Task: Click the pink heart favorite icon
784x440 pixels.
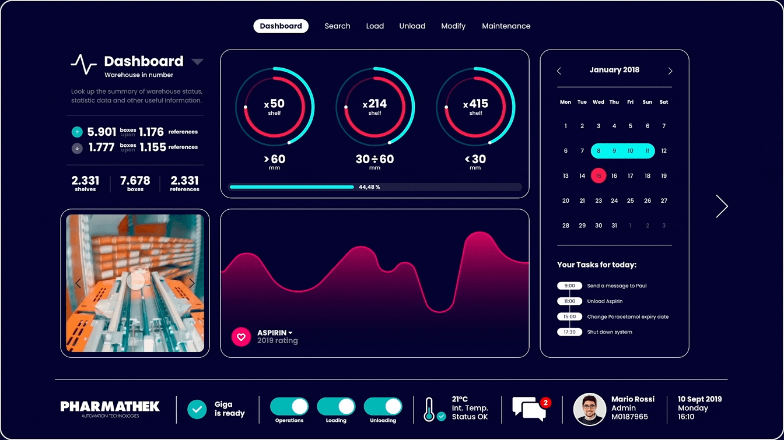Action: (x=241, y=337)
